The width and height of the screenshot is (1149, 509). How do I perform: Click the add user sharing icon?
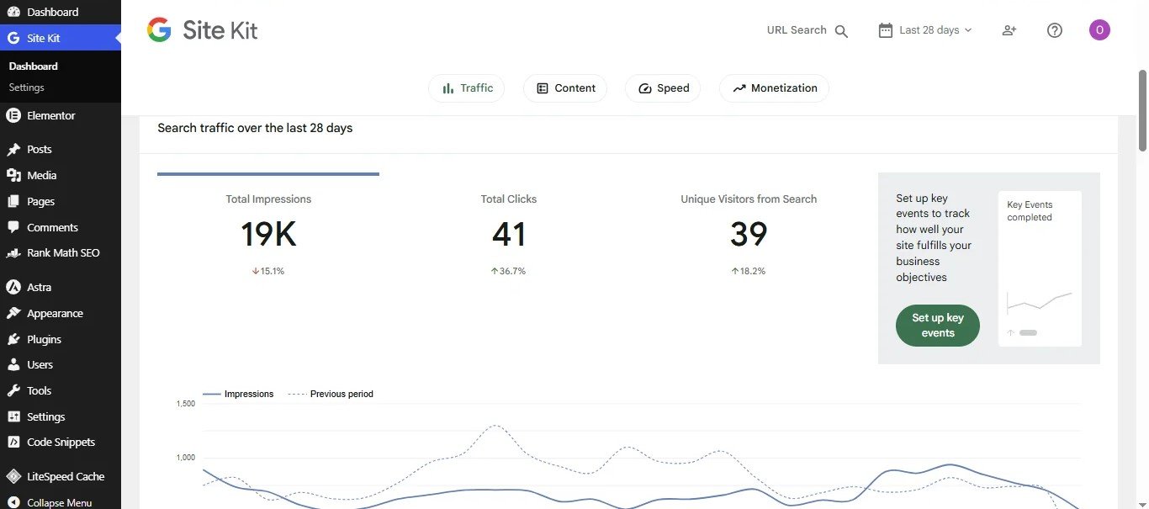coord(1009,30)
